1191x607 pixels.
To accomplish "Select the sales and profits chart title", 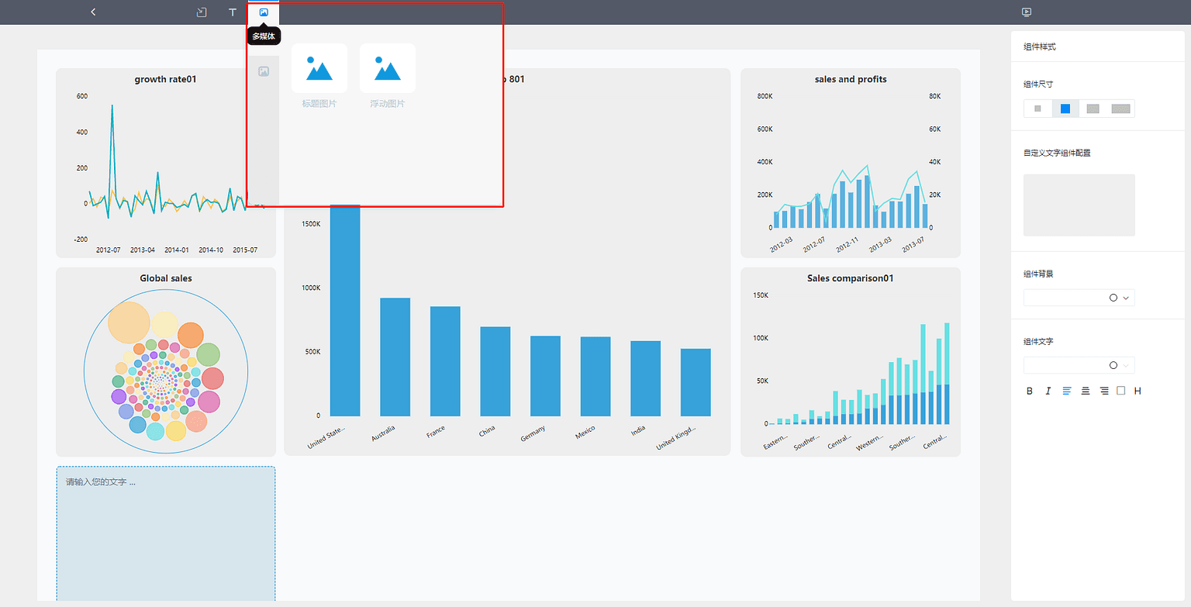I will coord(851,79).
